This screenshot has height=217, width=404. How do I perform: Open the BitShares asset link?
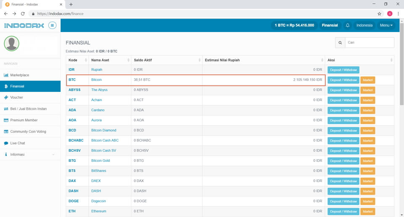(x=98, y=171)
